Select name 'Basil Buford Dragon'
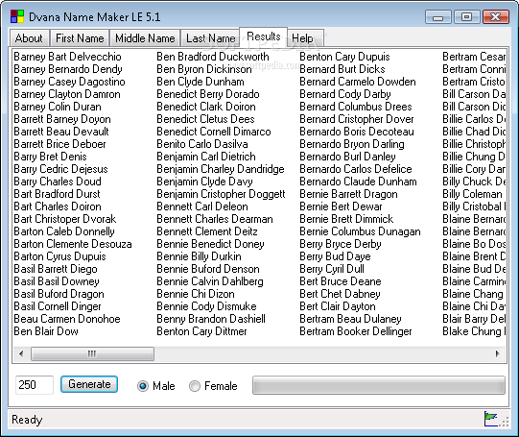The image size is (519, 437). click(59, 294)
